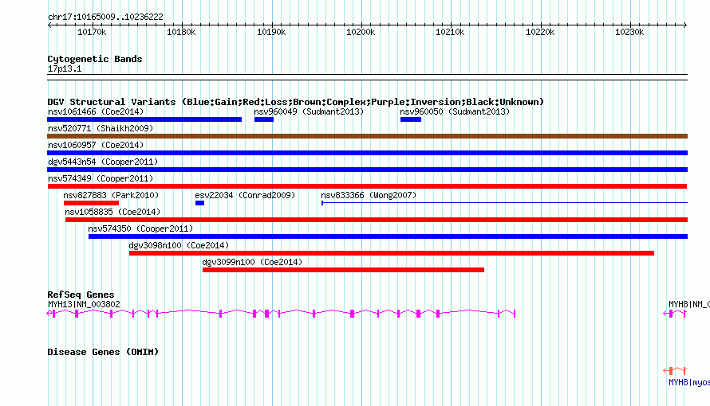Select the nsv960049 (Sudmant2013) variant bar
Image resolution: width=710 pixels, height=406 pixels.
(x=264, y=119)
